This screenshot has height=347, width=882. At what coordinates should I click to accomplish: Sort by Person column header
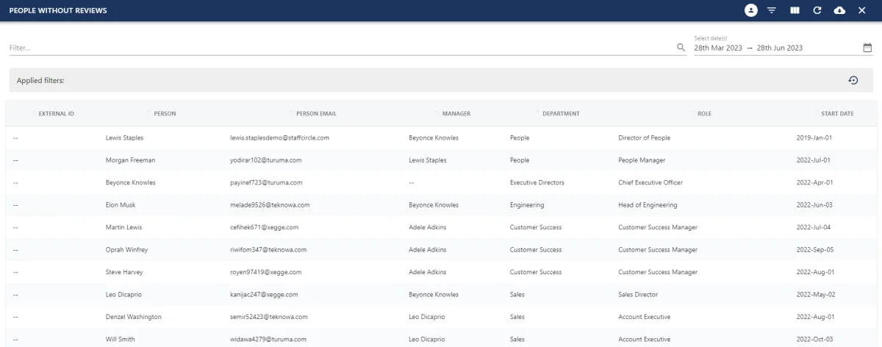click(x=165, y=114)
